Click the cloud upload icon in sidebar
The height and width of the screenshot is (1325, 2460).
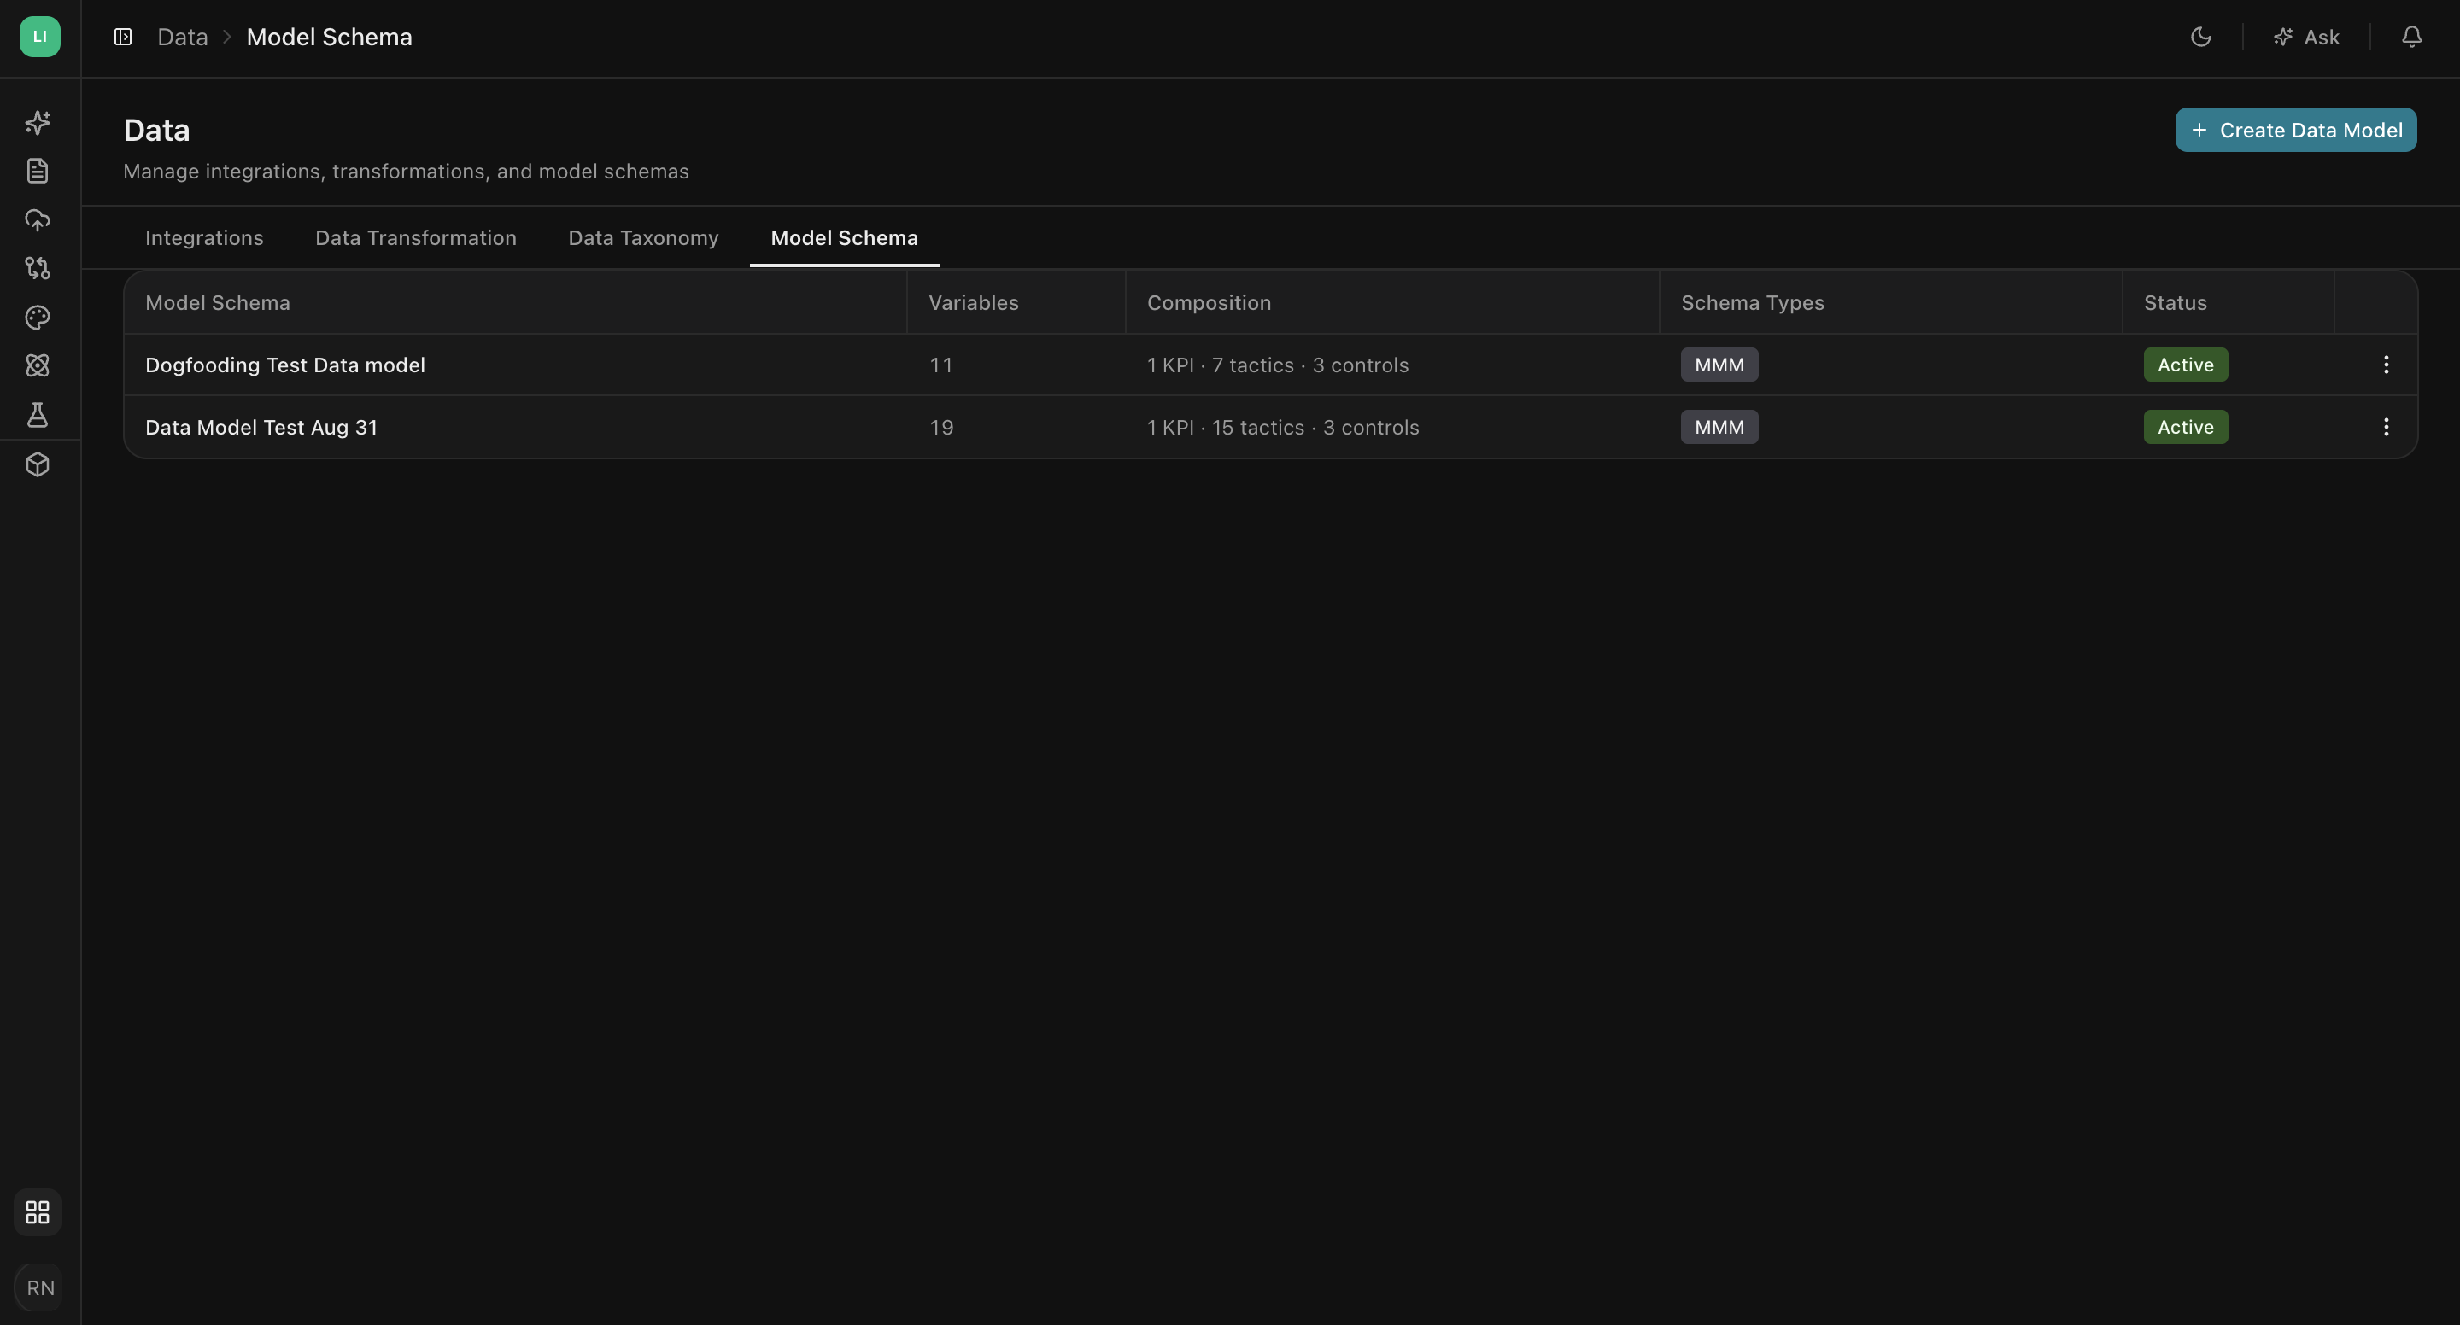pyautogui.click(x=38, y=219)
